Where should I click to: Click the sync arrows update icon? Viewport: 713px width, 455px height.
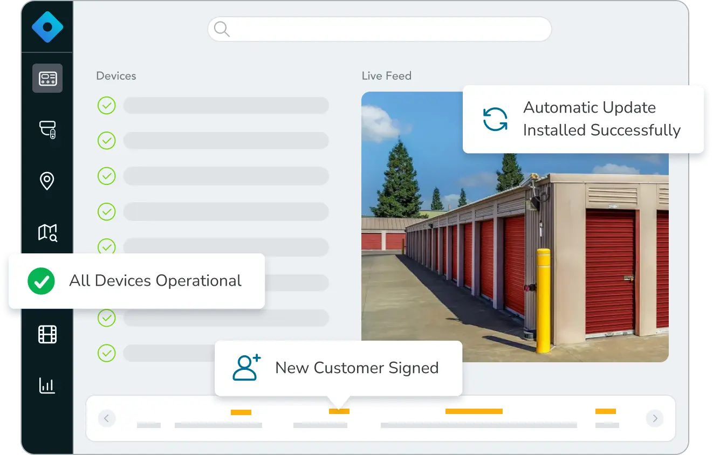[x=495, y=119]
